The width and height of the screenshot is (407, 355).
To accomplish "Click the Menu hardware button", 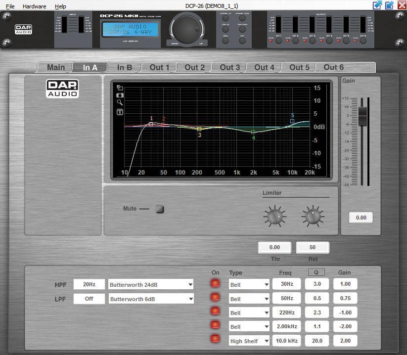I will tap(226, 41).
